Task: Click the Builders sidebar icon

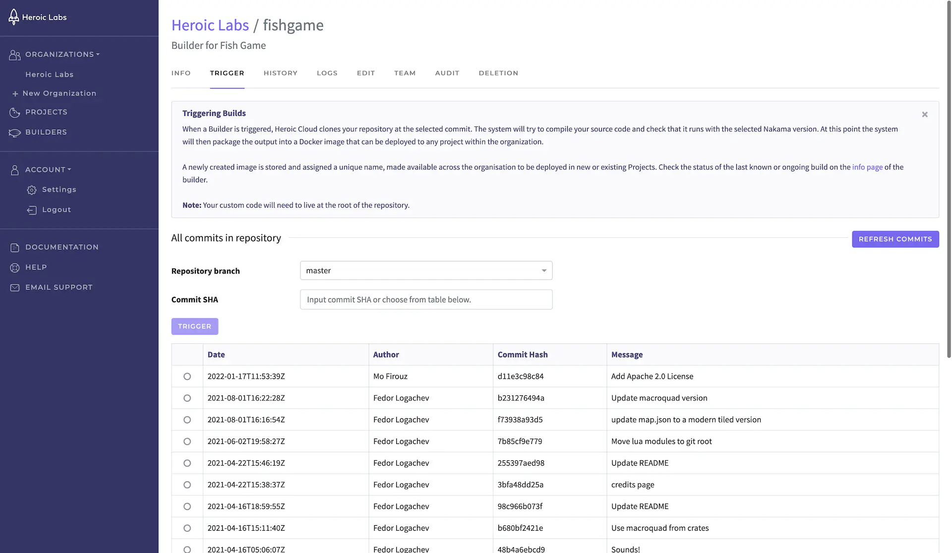Action: pyautogui.click(x=13, y=132)
